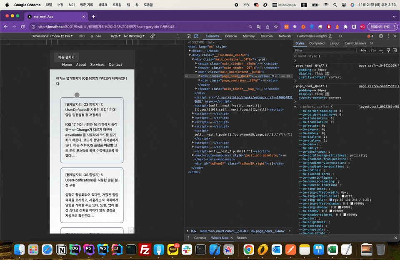This screenshot has width=400, height=260.
Task: Expand the head element node
Action: (x=190, y=51)
